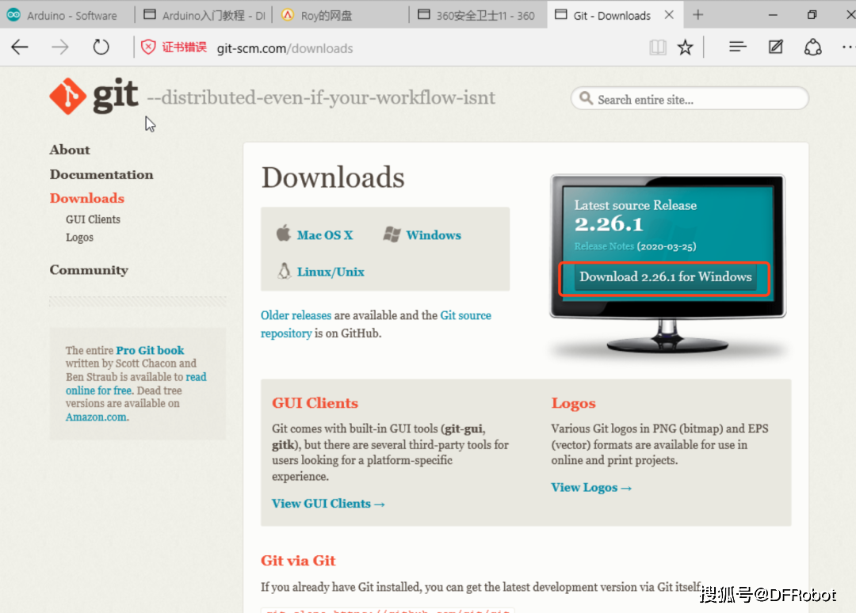Click Download 2.26.1 for Windows button
This screenshot has width=856, height=613.
(x=665, y=277)
